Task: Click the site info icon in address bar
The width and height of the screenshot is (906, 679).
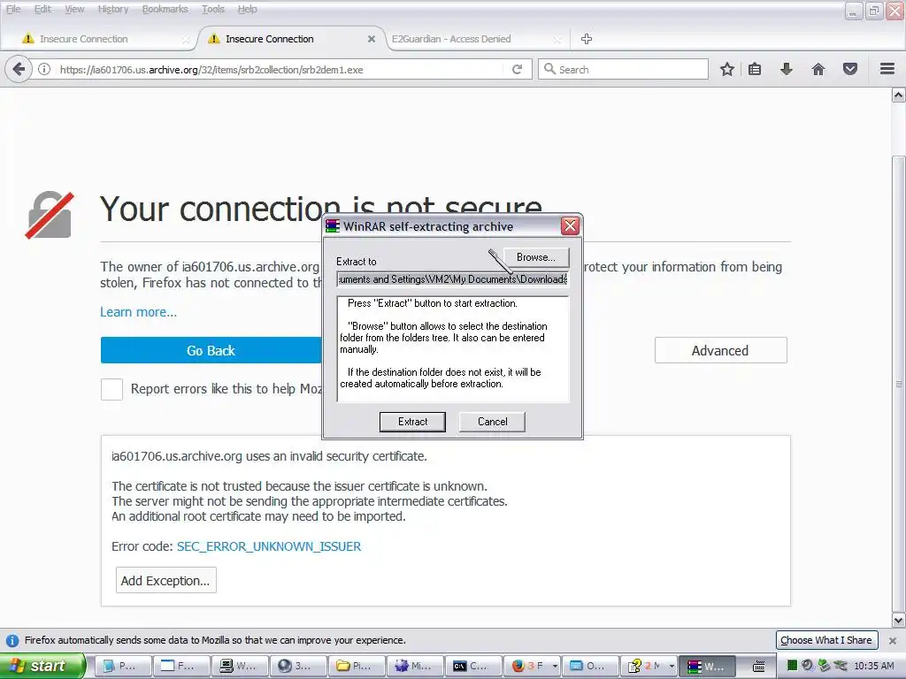Action: pyautogui.click(x=44, y=69)
